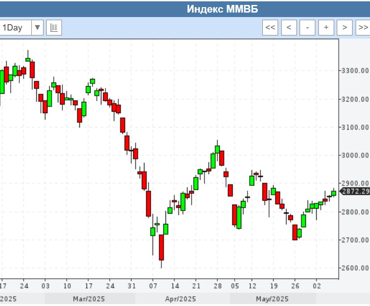This screenshot has width=370, height=306.
Task: Click the 3100.00 price axis label
Action: (355, 127)
